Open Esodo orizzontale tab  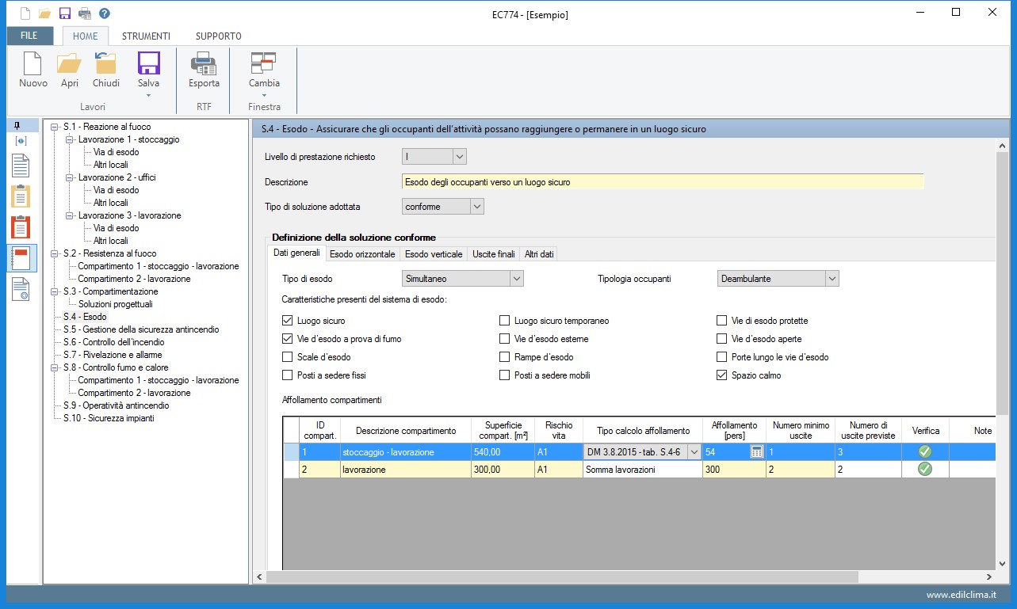[362, 253]
